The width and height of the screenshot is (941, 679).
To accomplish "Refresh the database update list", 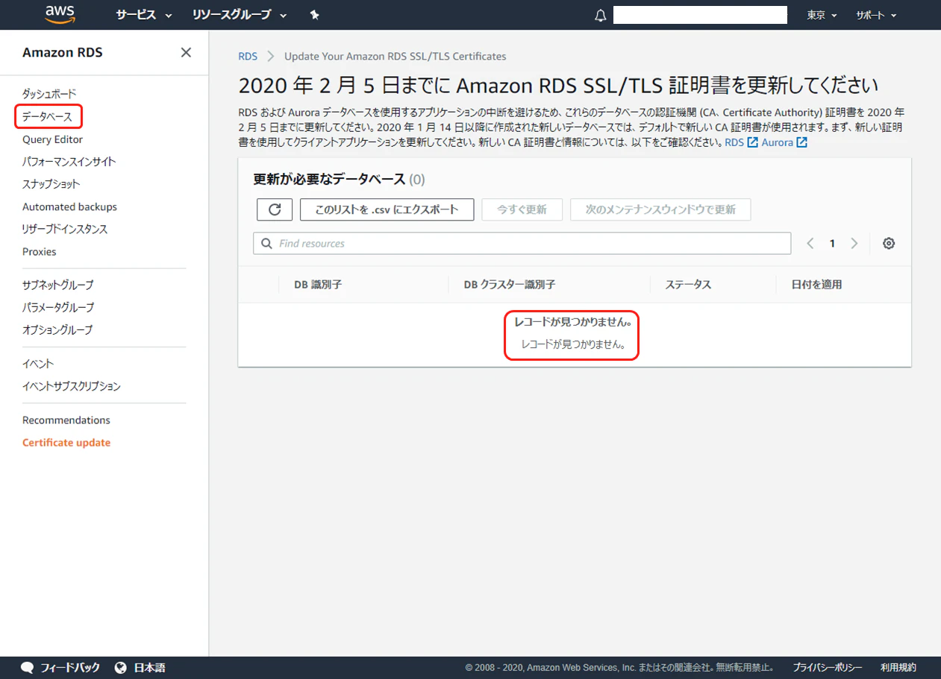I will (x=275, y=209).
